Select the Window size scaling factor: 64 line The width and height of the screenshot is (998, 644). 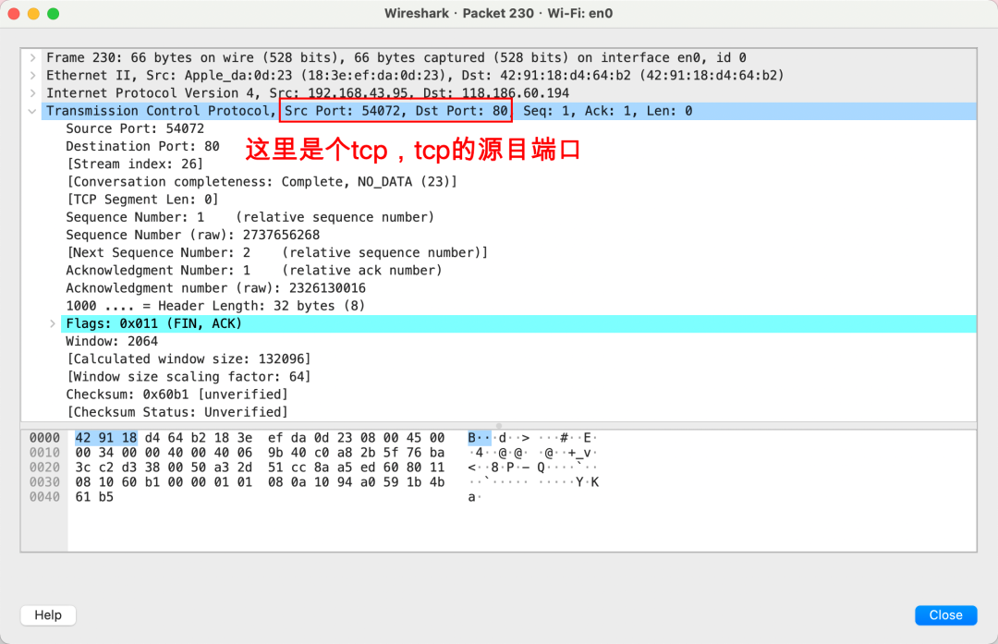pyautogui.click(x=189, y=377)
